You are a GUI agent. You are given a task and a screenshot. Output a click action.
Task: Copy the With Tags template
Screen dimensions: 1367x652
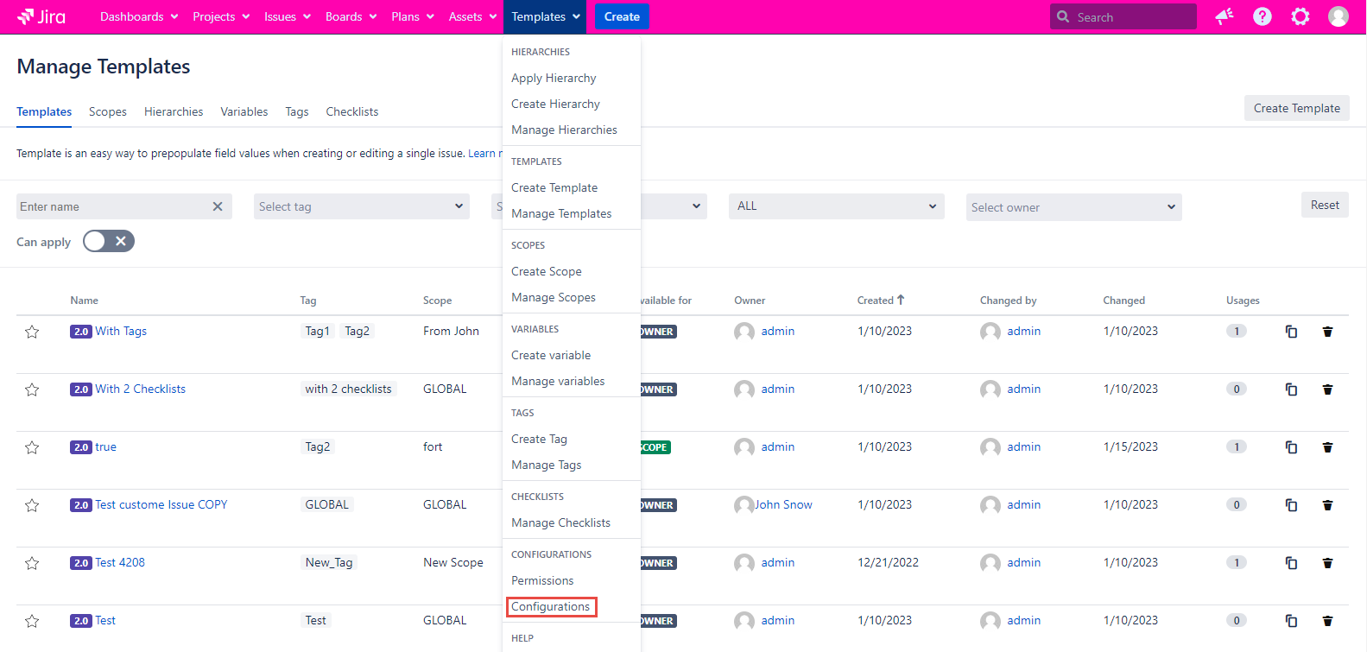coord(1291,332)
